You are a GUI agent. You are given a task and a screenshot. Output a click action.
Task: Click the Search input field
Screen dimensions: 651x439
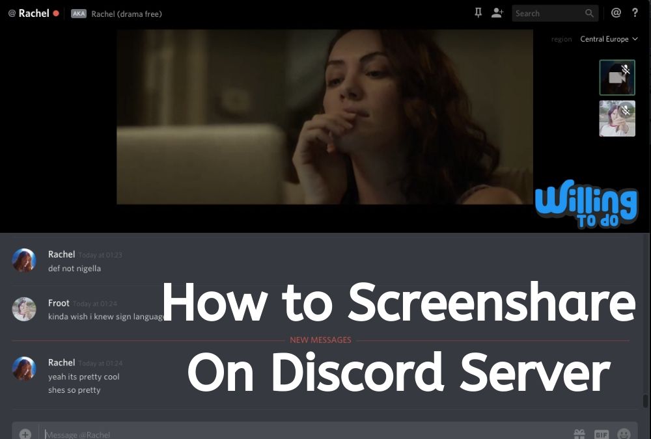tap(555, 13)
